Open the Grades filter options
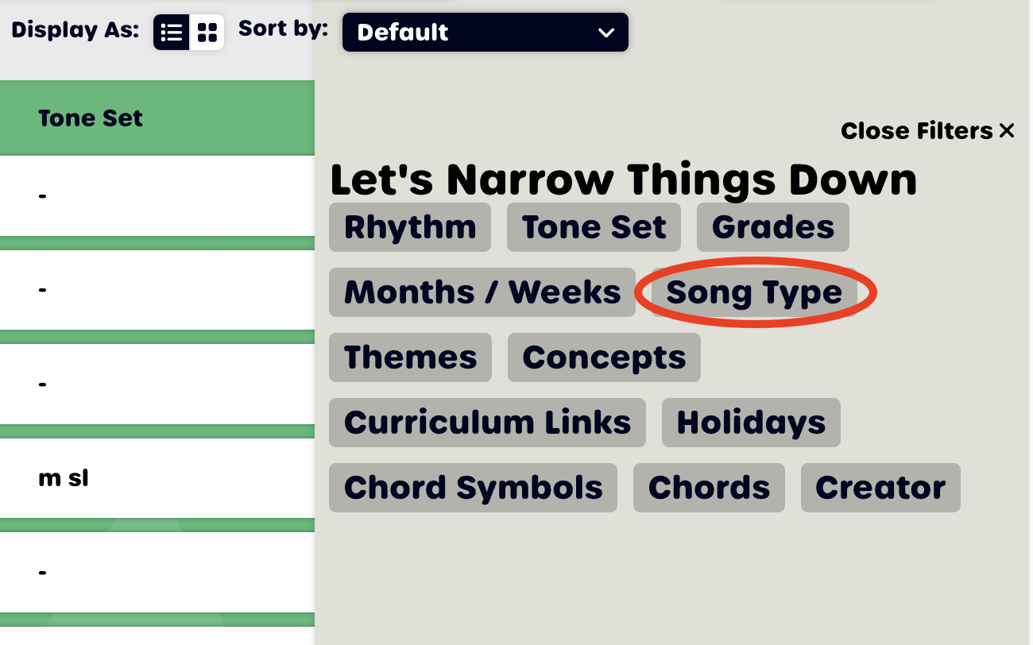Image resolution: width=1033 pixels, height=645 pixels. (772, 227)
